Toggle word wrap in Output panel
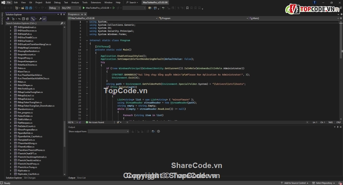This screenshot has width=343, height=185. [153, 132]
